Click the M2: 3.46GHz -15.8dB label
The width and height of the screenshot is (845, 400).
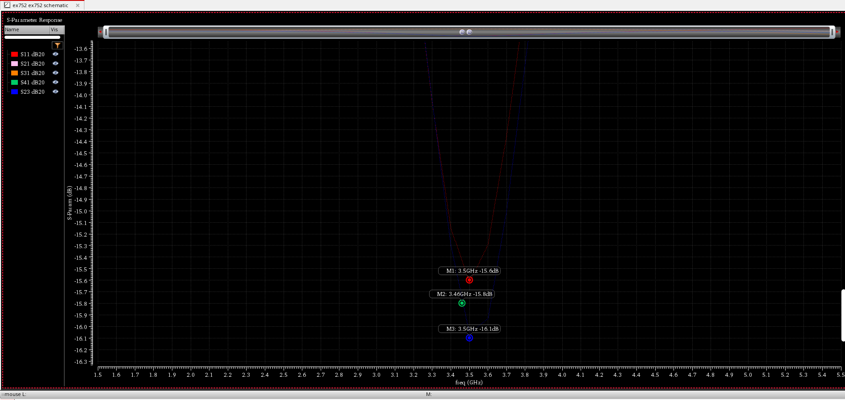pyautogui.click(x=462, y=294)
